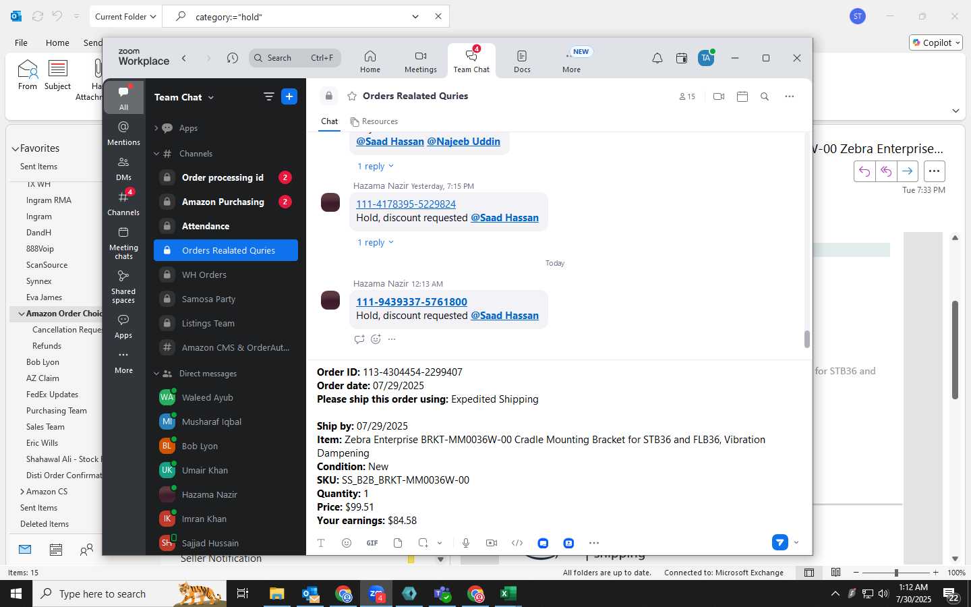
Task: Open order link 111-9439337-5761800
Action: point(411,301)
